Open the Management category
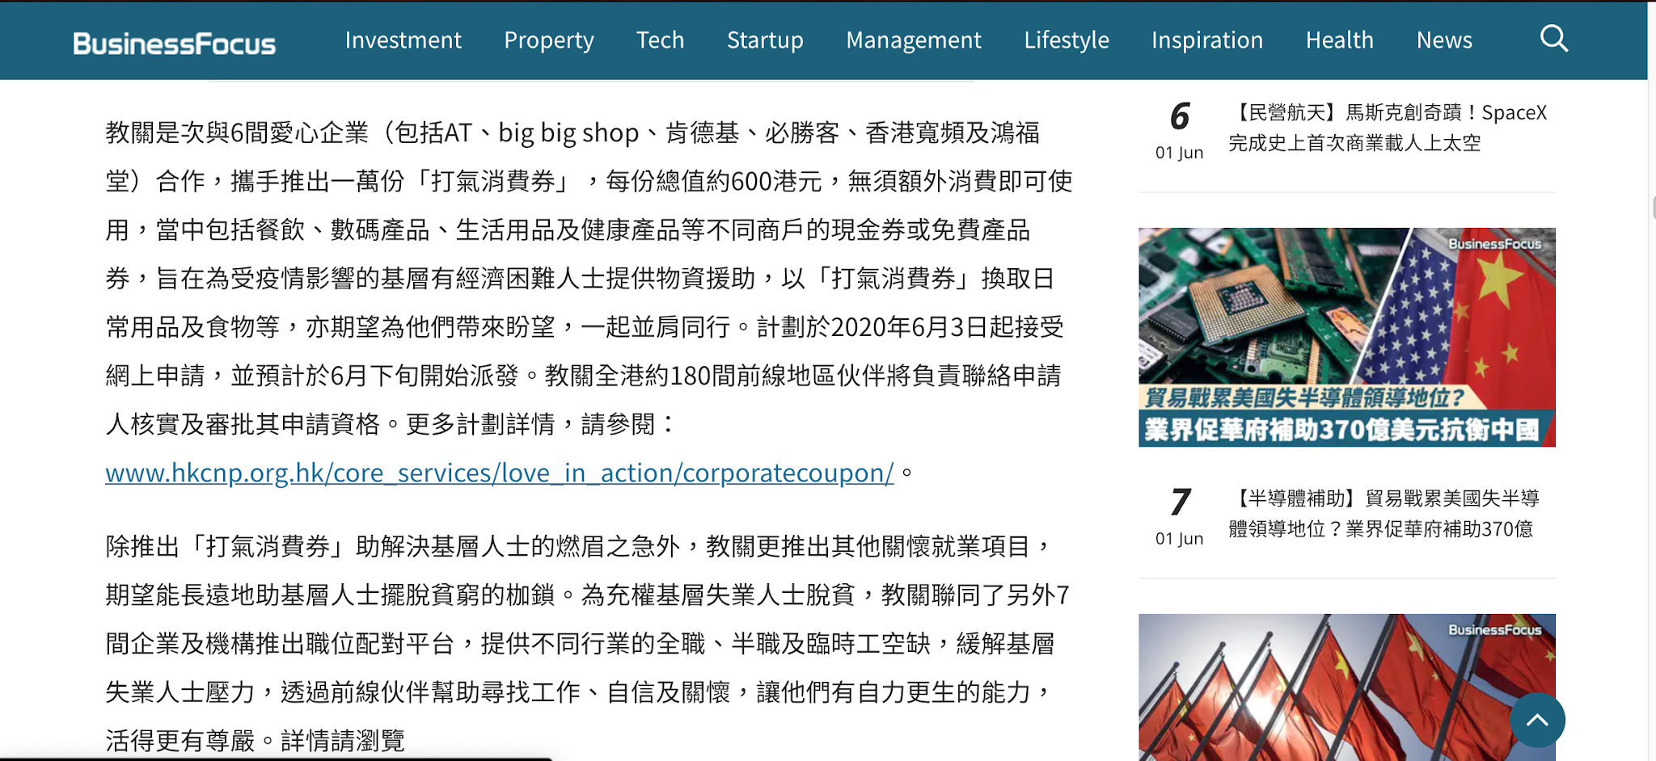This screenshot has width=1656, height=761. point(914,40)
